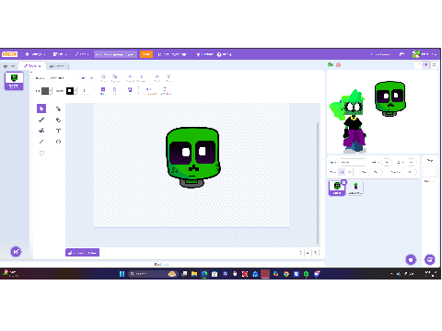This screenshot has height=331, width=442.
Task: Open Debug from the menu bar
Action: (x=225, y=54)
